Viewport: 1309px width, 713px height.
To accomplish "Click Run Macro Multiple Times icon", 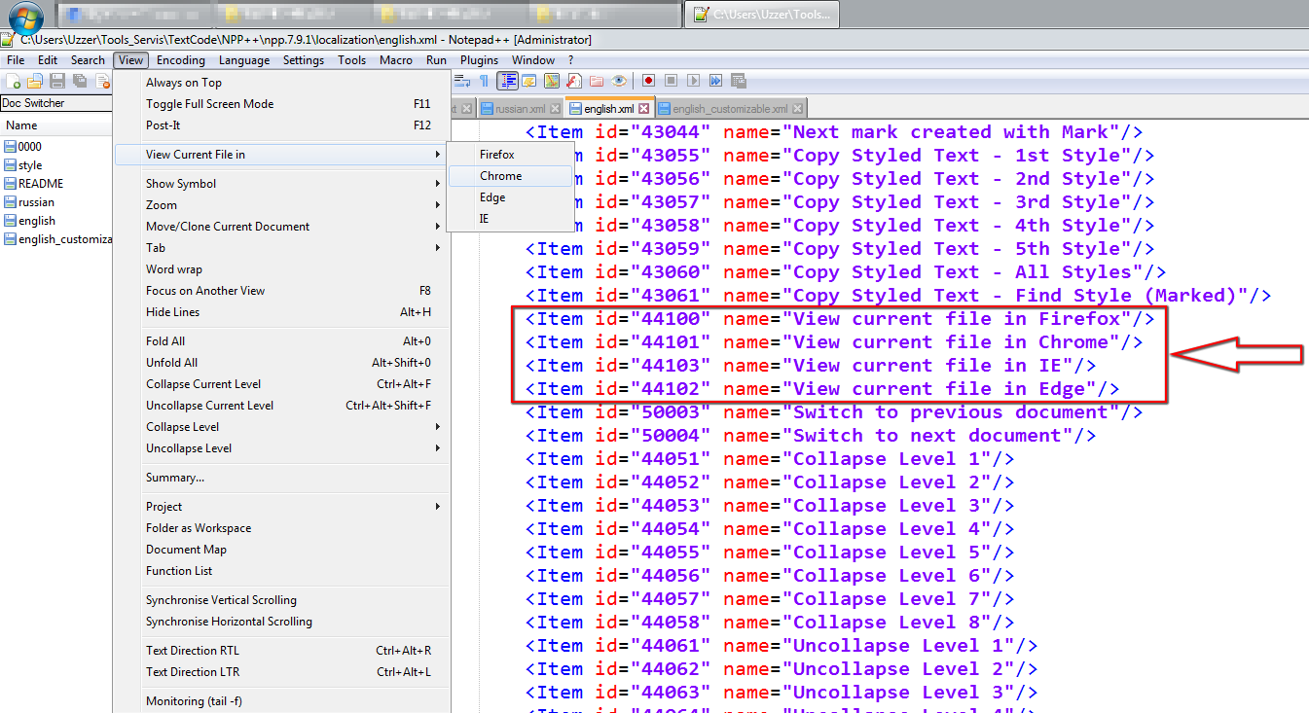I will (715, 81).
